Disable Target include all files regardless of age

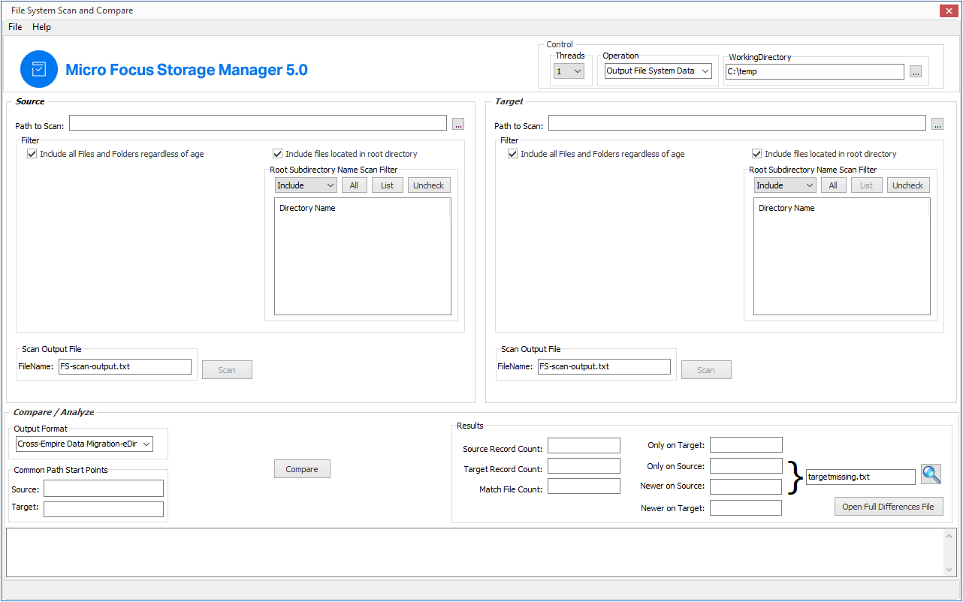pyautogui.click(x=512, y=154)
